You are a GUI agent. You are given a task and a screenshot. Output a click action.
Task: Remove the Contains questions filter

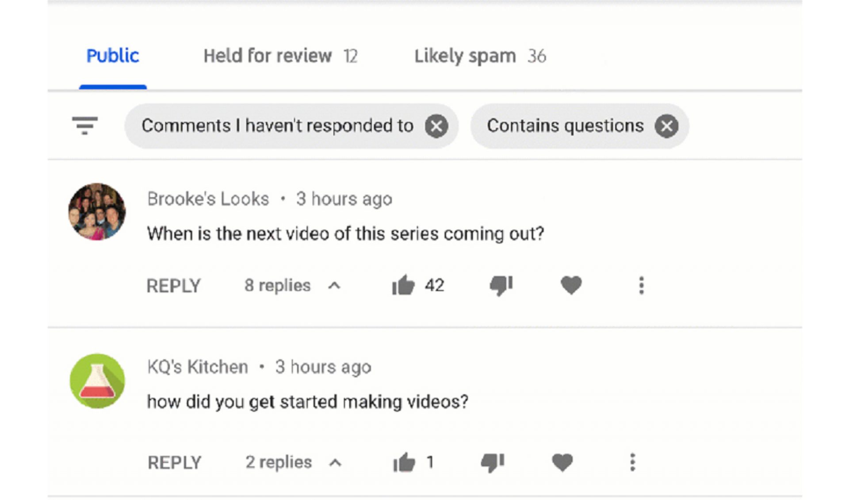[667, 126]
